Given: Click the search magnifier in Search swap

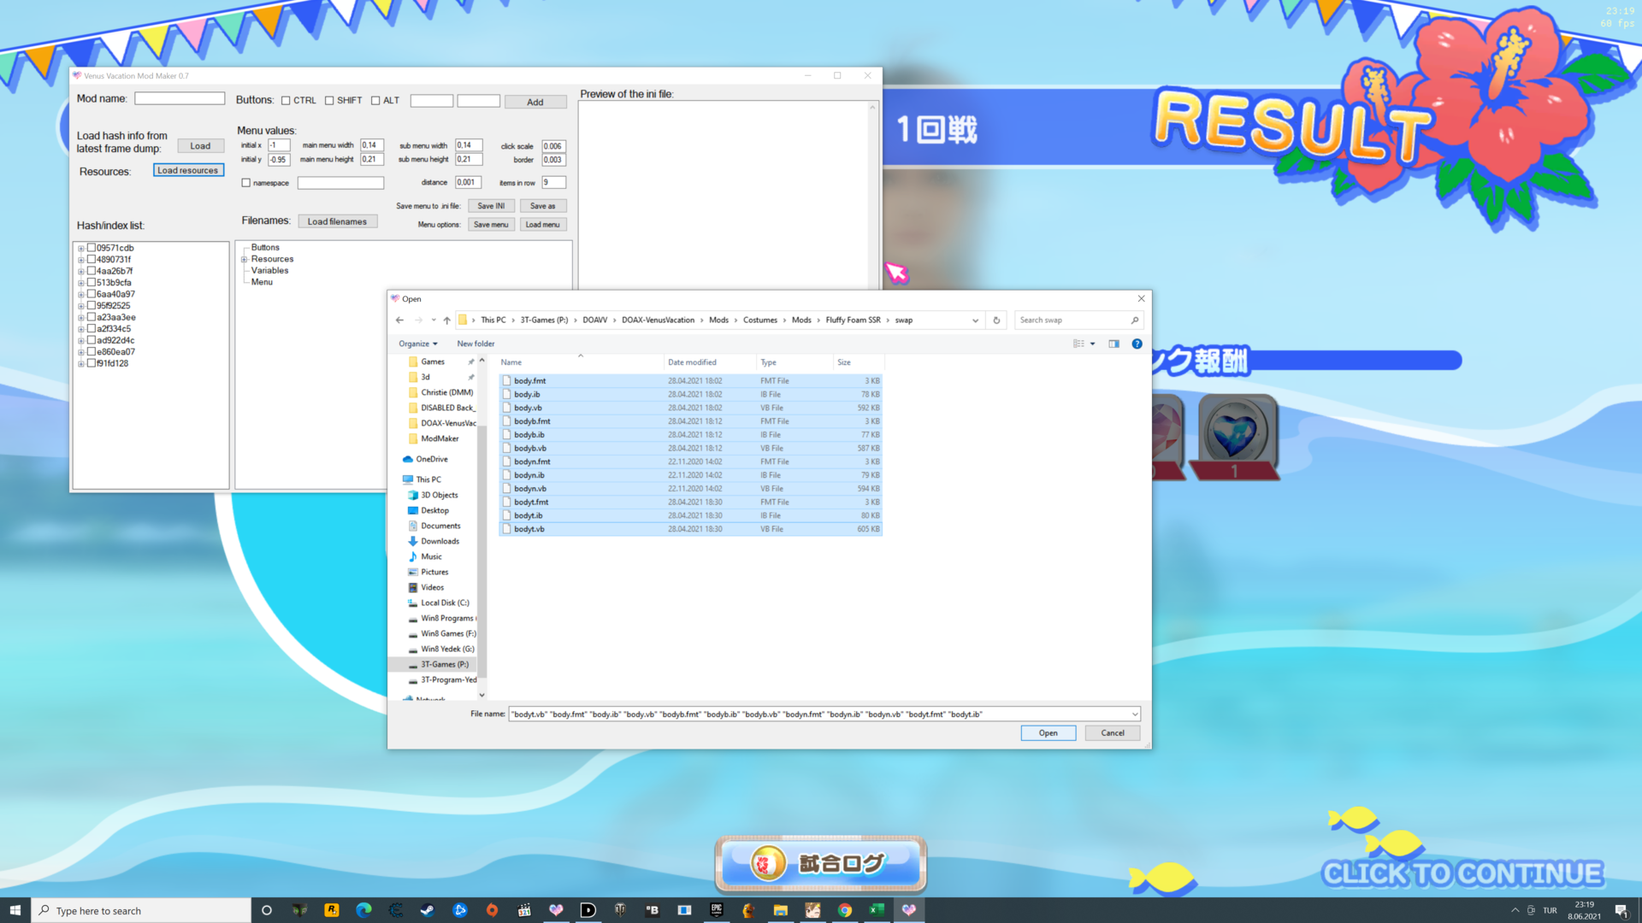Looking at the screenshot, I should click(x=1135, y=320).
